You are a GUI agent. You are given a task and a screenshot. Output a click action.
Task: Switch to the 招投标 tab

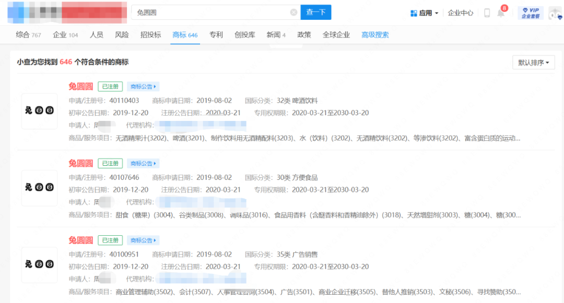[x=150, y=35]
